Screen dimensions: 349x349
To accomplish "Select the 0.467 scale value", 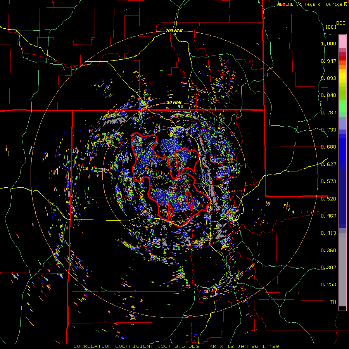I will click(x=328, y=216).
